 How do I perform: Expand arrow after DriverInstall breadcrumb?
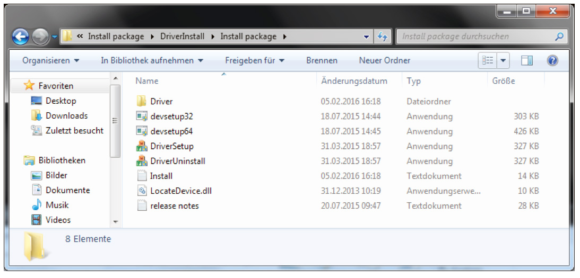point(213,37)
